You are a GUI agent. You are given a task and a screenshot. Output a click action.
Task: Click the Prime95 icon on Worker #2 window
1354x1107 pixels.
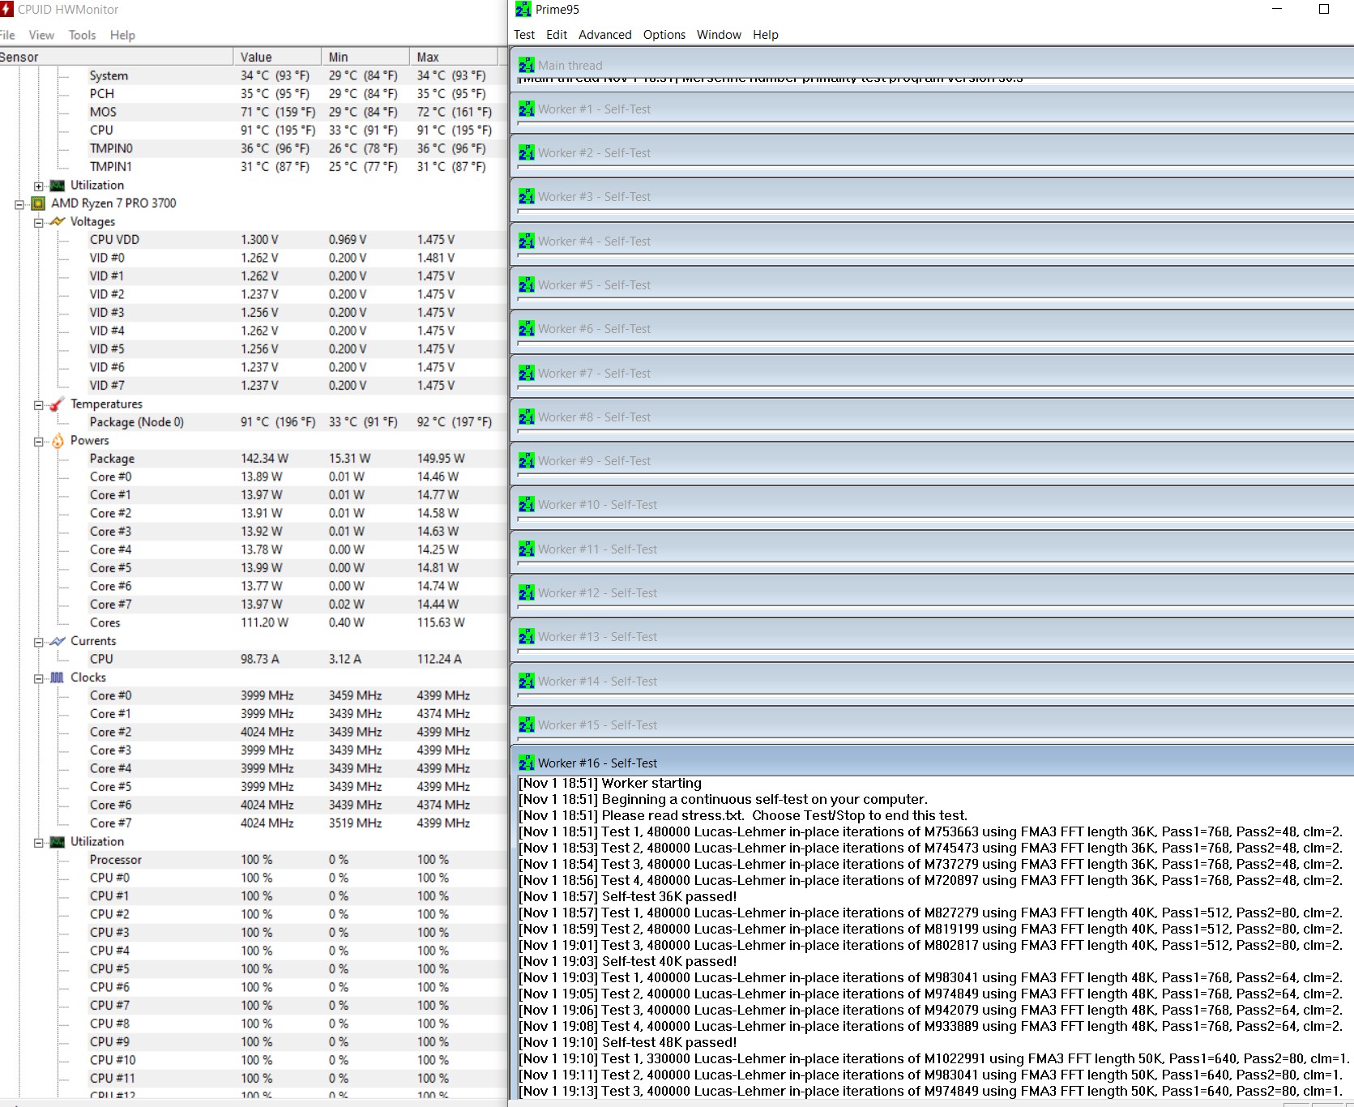(x=527, y=152)
